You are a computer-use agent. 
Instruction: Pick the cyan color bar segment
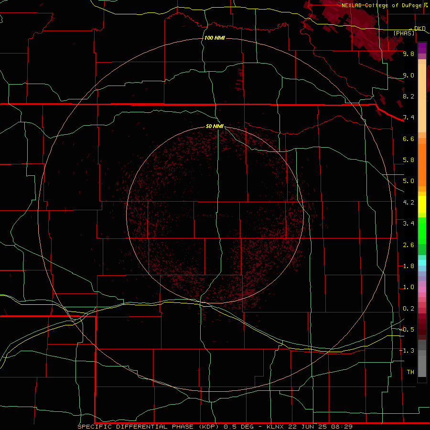tap(422, 263)
